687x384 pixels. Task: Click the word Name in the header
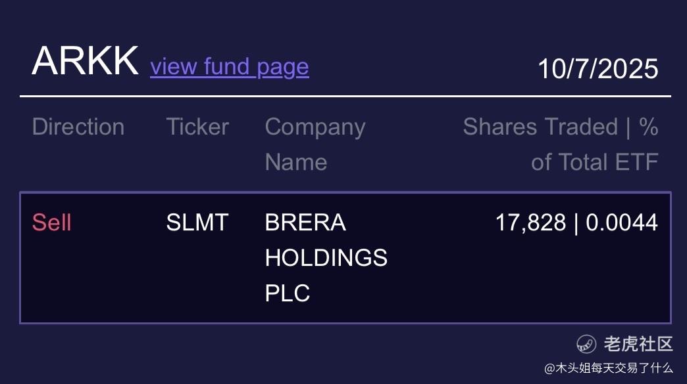(x=295, y=162)
